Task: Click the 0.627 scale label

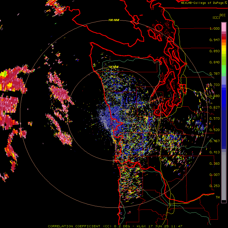Action: pyautogui.click(x=215, y=107)
